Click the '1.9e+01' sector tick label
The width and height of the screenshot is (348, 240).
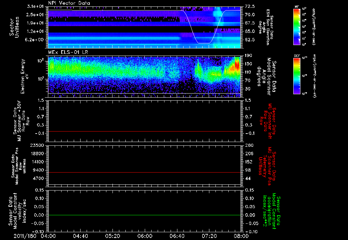coord(35,23)
